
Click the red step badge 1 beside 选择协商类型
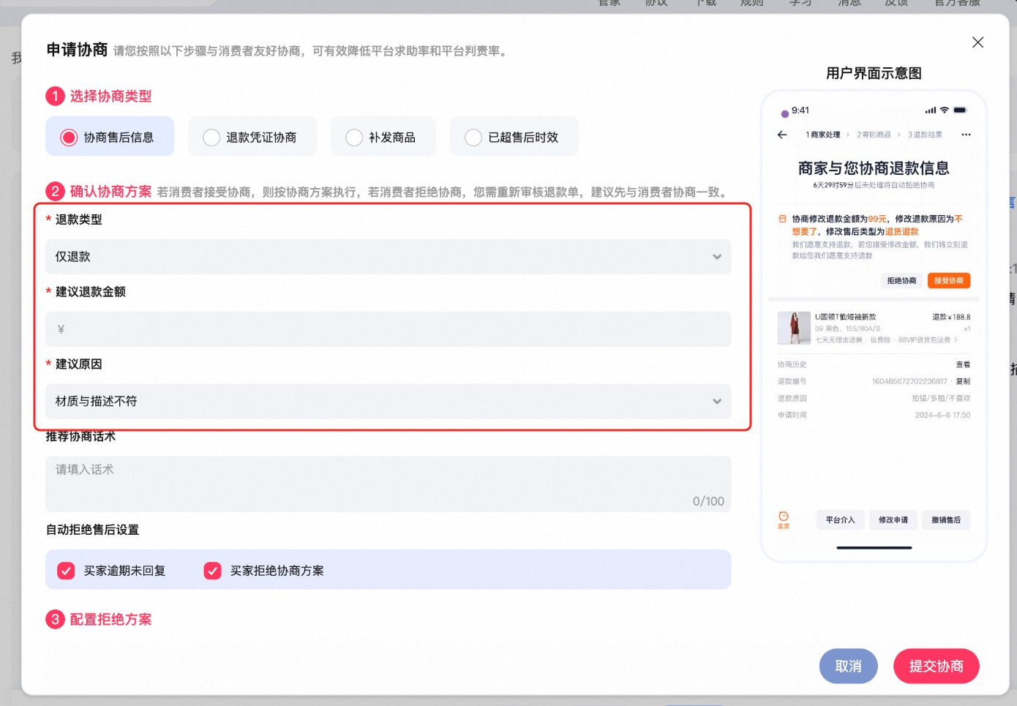click(56, 96)
